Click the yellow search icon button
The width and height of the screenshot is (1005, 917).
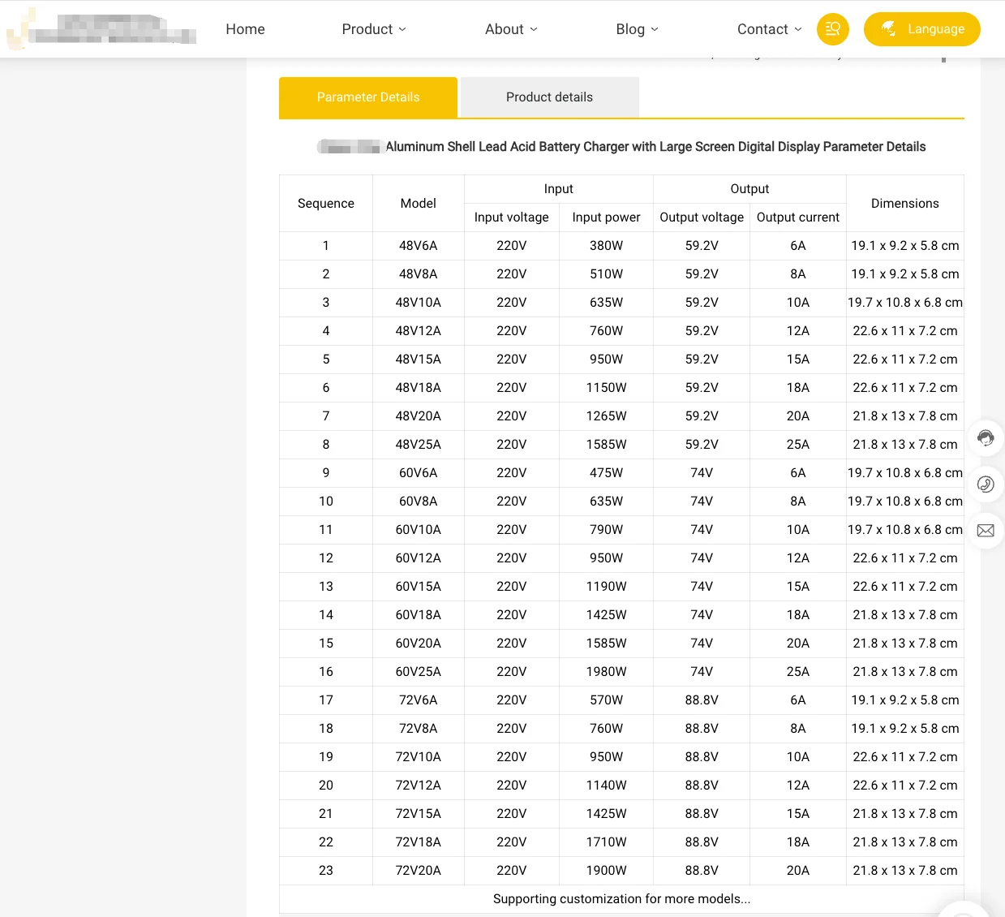[x=832, y=29]
